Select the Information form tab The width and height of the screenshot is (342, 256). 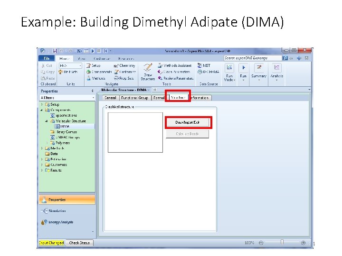pyautogui.click(x=200, y=98)
